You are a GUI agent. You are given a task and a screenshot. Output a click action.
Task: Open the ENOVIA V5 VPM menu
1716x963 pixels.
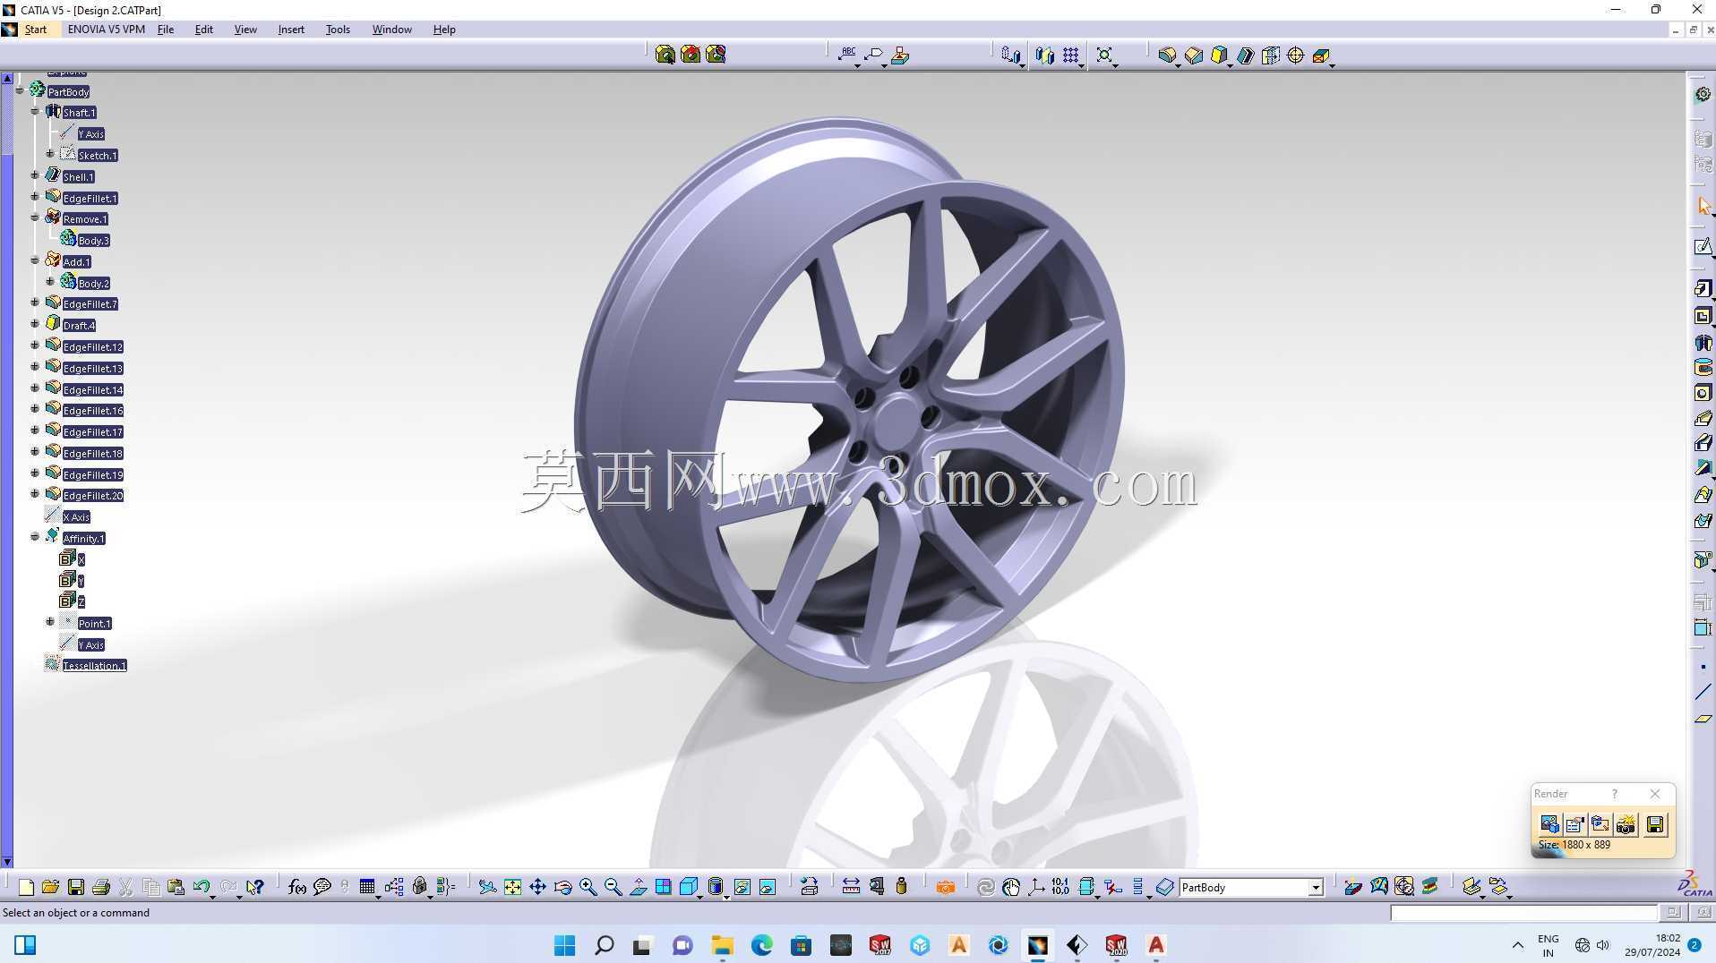pyautogui.click(x=106, y=30)
